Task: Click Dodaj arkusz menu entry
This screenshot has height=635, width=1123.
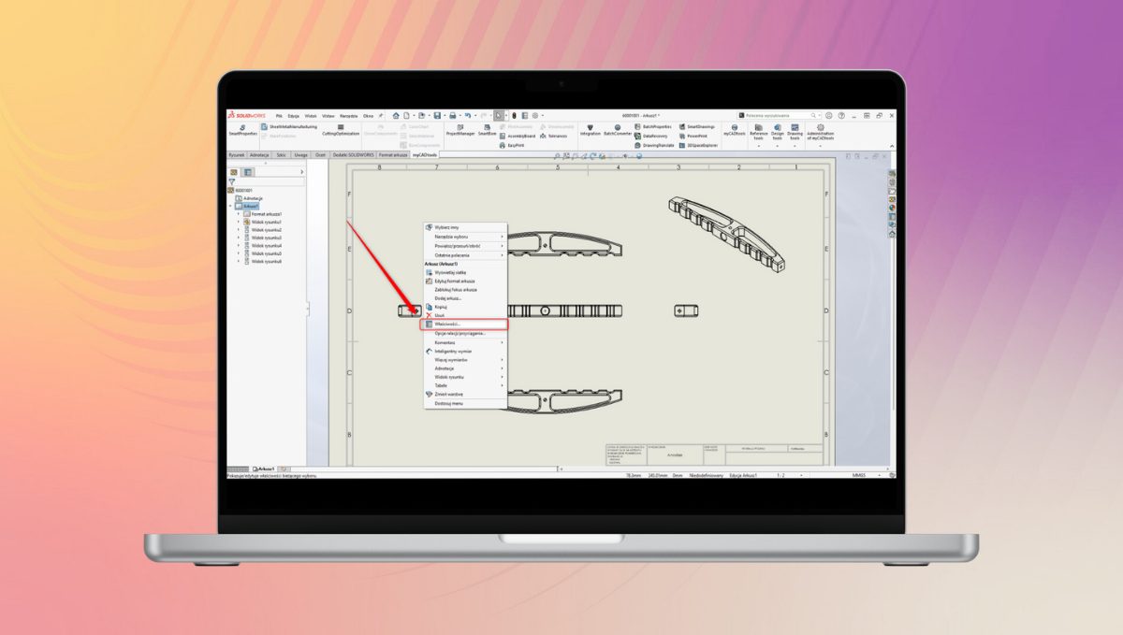Action: click(447, 296)
